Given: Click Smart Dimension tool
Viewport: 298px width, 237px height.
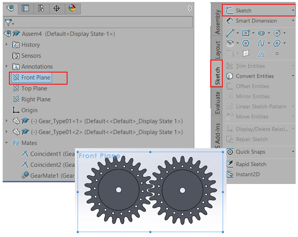Looking at the screenshot, I should [x=252, y=21].
